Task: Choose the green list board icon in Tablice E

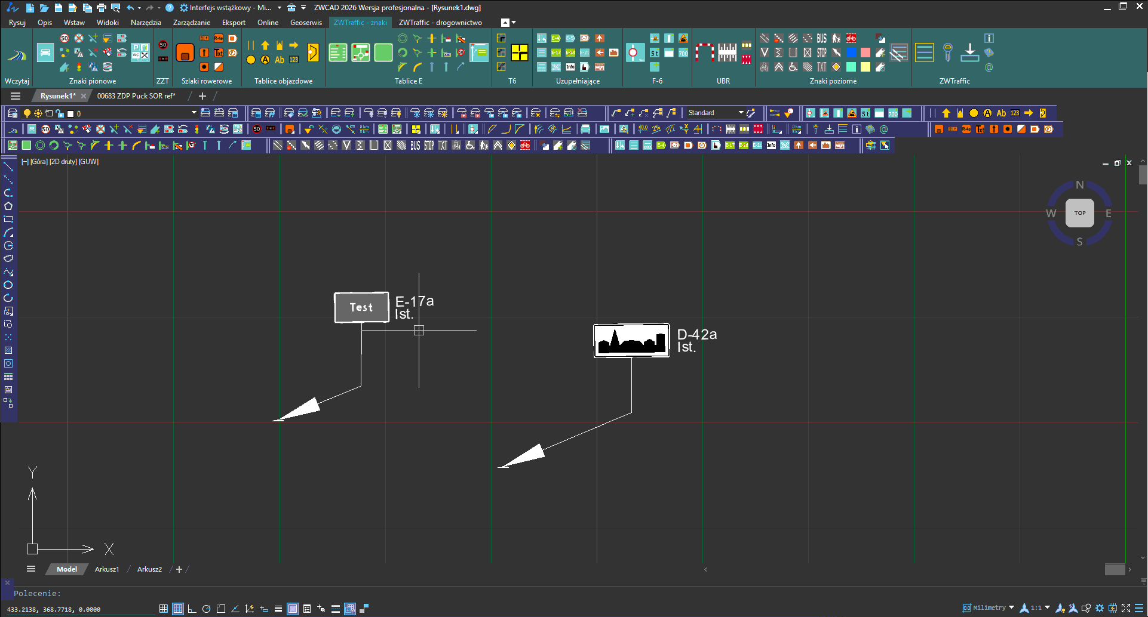Action: [338, 53]
